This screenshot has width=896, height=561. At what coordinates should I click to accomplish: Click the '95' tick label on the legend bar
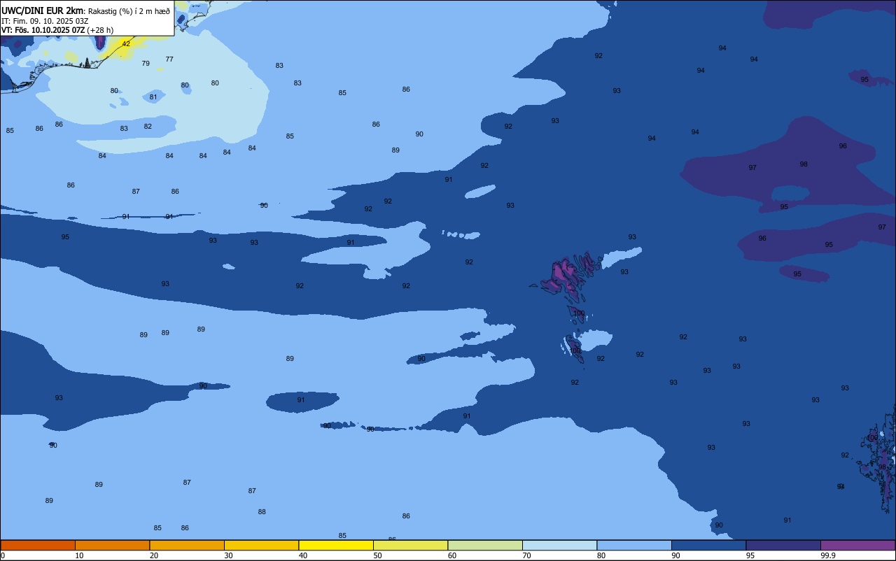tap(750, 555)
